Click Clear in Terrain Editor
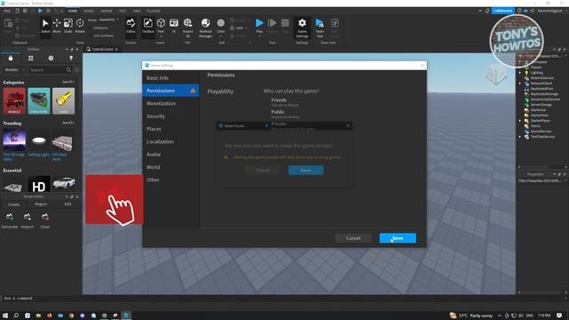The width and height of the screenshot is (569, 320). pos(45,220)
